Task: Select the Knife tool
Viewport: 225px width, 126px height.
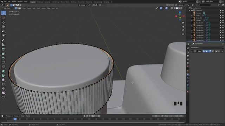Action: 3,67
